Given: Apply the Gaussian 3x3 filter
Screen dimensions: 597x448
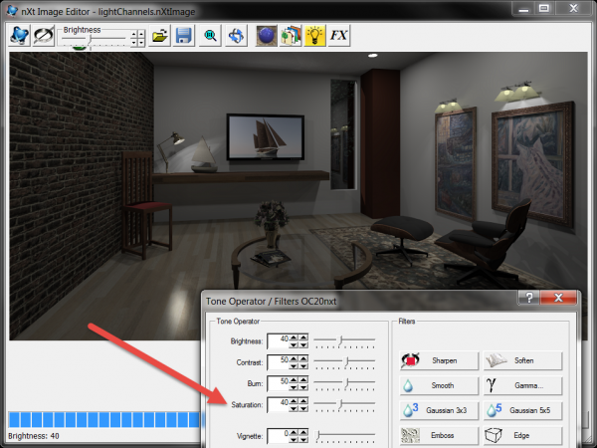Looking at the screenshot, I should tap(439, 410).
